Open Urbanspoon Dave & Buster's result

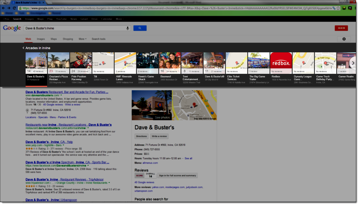coord(51,200)
